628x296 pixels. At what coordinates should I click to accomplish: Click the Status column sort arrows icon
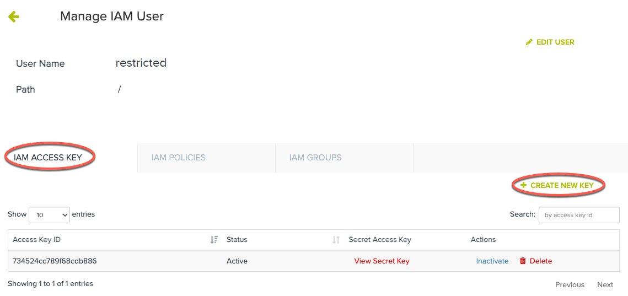pyautogui.click(x=336, y=240)
